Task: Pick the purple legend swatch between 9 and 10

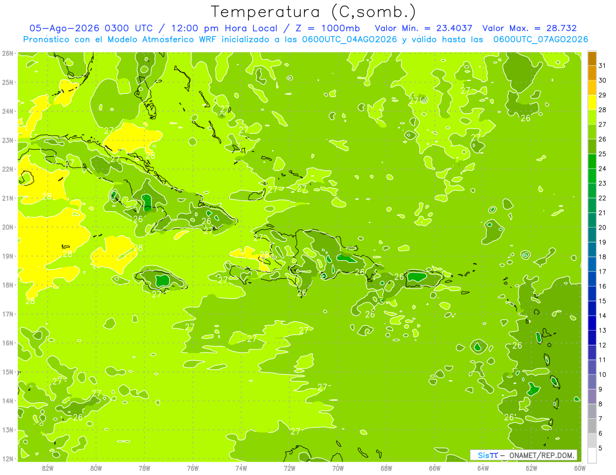Action: click(592, 382)
